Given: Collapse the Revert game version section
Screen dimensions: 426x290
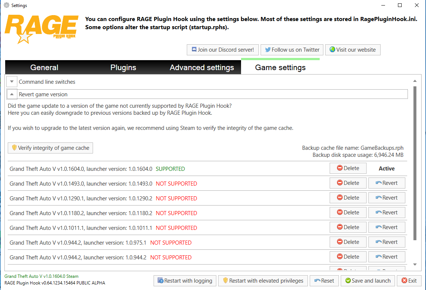Looking at the screenshot, I should pyautogui.click(x=12, y=94).
